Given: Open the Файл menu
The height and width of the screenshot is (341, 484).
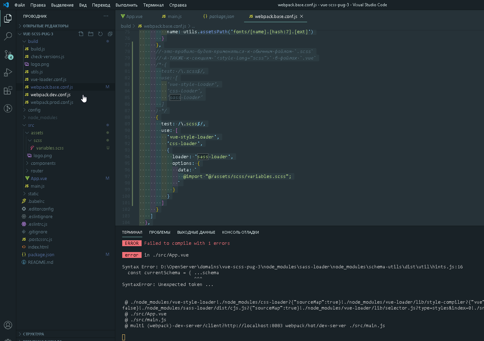Looking at the screenshot, I should pyautogui.click(x=20, y=5).
